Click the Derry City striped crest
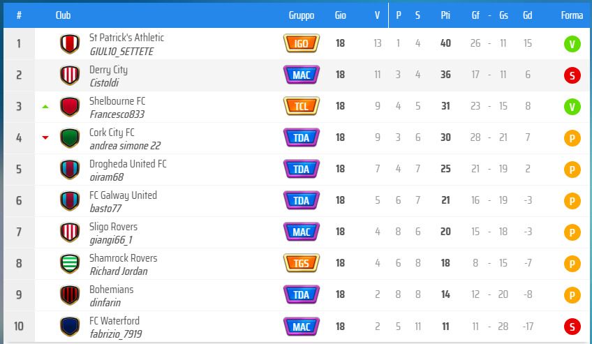This screenshot has width=592, height=344. point(70,75)
